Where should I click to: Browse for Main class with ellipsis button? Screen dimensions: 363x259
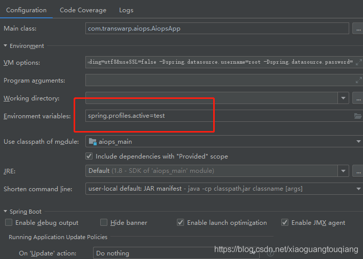click(x=358, y=29)
